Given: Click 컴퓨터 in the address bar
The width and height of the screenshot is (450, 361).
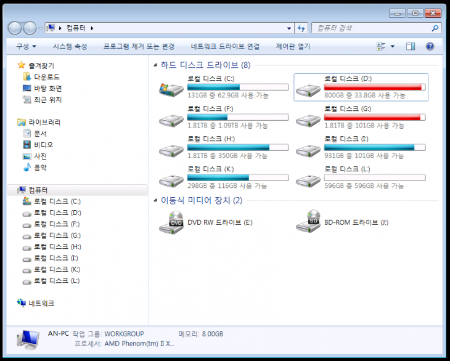Looking at the screenshot, I should 76,28.
